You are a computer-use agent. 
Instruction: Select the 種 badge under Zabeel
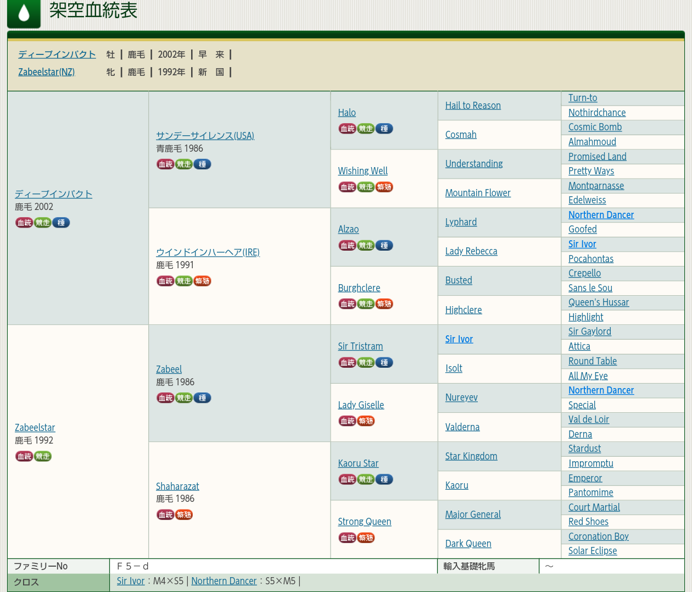202,398
